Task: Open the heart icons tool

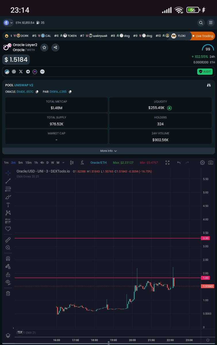Action: (8, 229)
